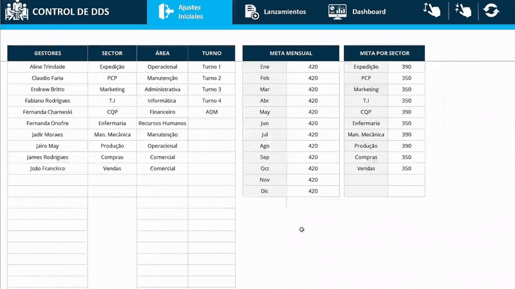Click the Dashboard monitor icon
Image resolution: width=515 pixels, height=289 pixels.
(337, 12)
